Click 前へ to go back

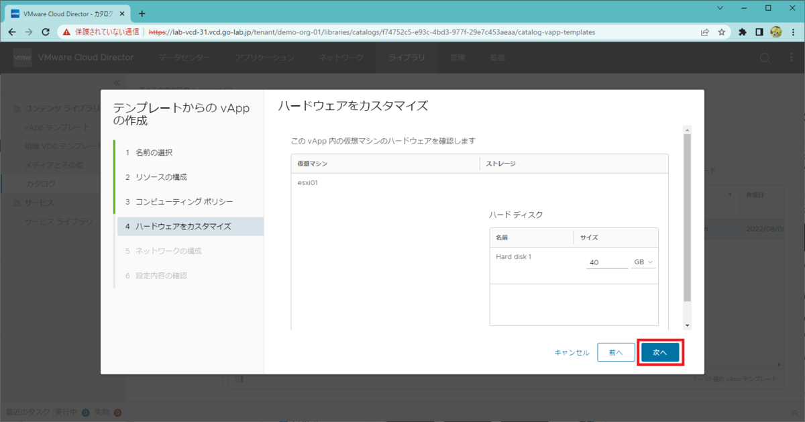616,352
